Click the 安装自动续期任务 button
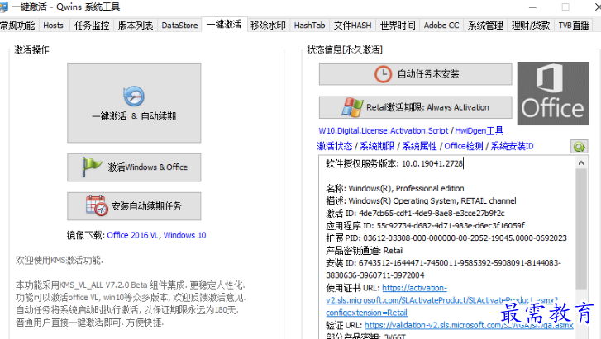This screenshot has width=601, height=339. tap(134, 206)
